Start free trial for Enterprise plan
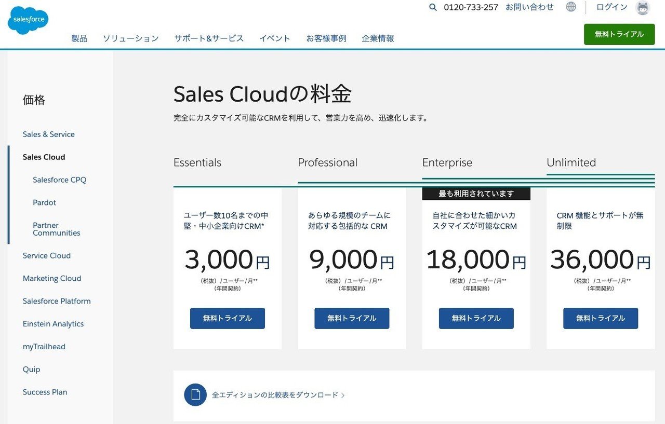Viewport: 665px width, 424px height. coord(476,318)
